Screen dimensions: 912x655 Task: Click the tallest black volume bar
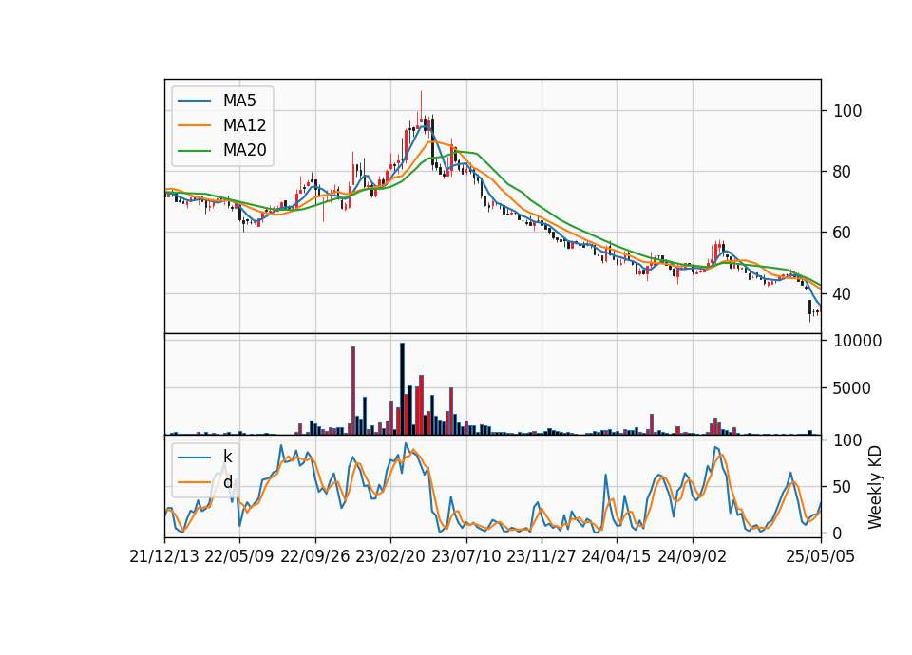click(x=402, y=389)
